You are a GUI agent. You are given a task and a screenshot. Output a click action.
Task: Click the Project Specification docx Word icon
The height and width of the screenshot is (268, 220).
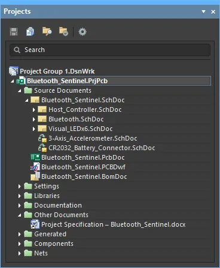click(x=35, y=224)
